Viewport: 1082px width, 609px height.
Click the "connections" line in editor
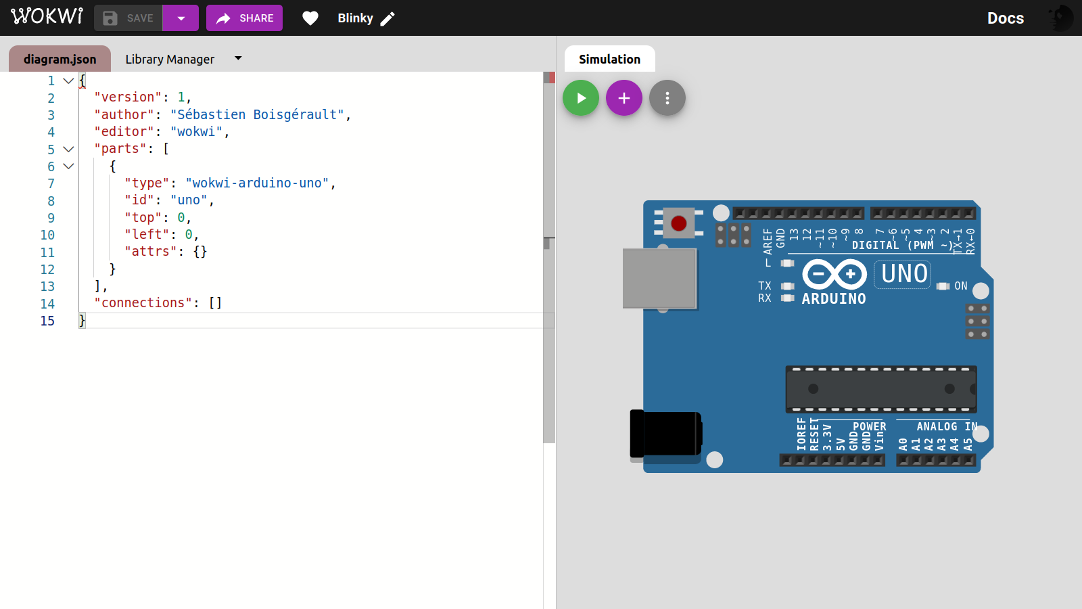pos(158,302)
